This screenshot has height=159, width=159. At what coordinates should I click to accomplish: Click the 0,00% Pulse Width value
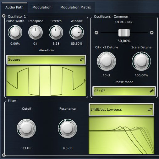(15, 44)
